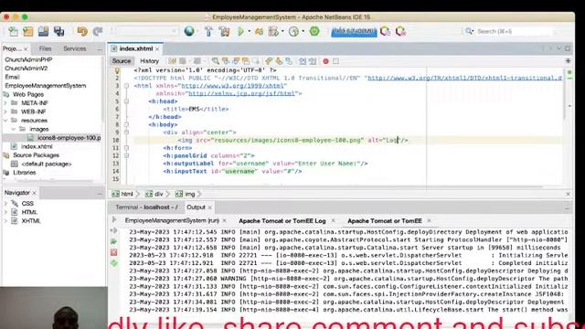Switch to History editor view
Viewport: 585px width, 329px height.
pyautogui.click(x=150, y=61)
